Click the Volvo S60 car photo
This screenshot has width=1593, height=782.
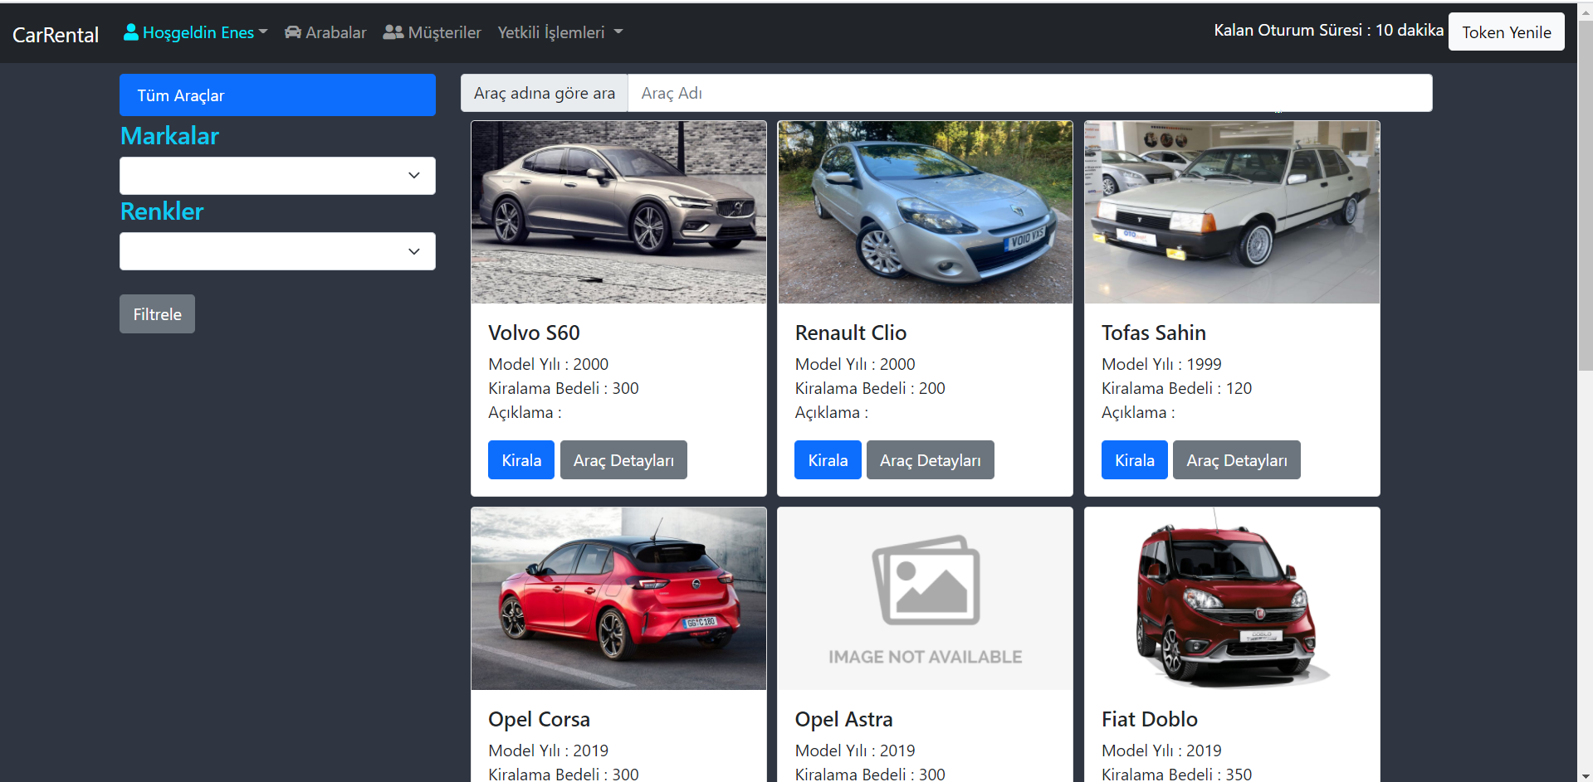618,212
